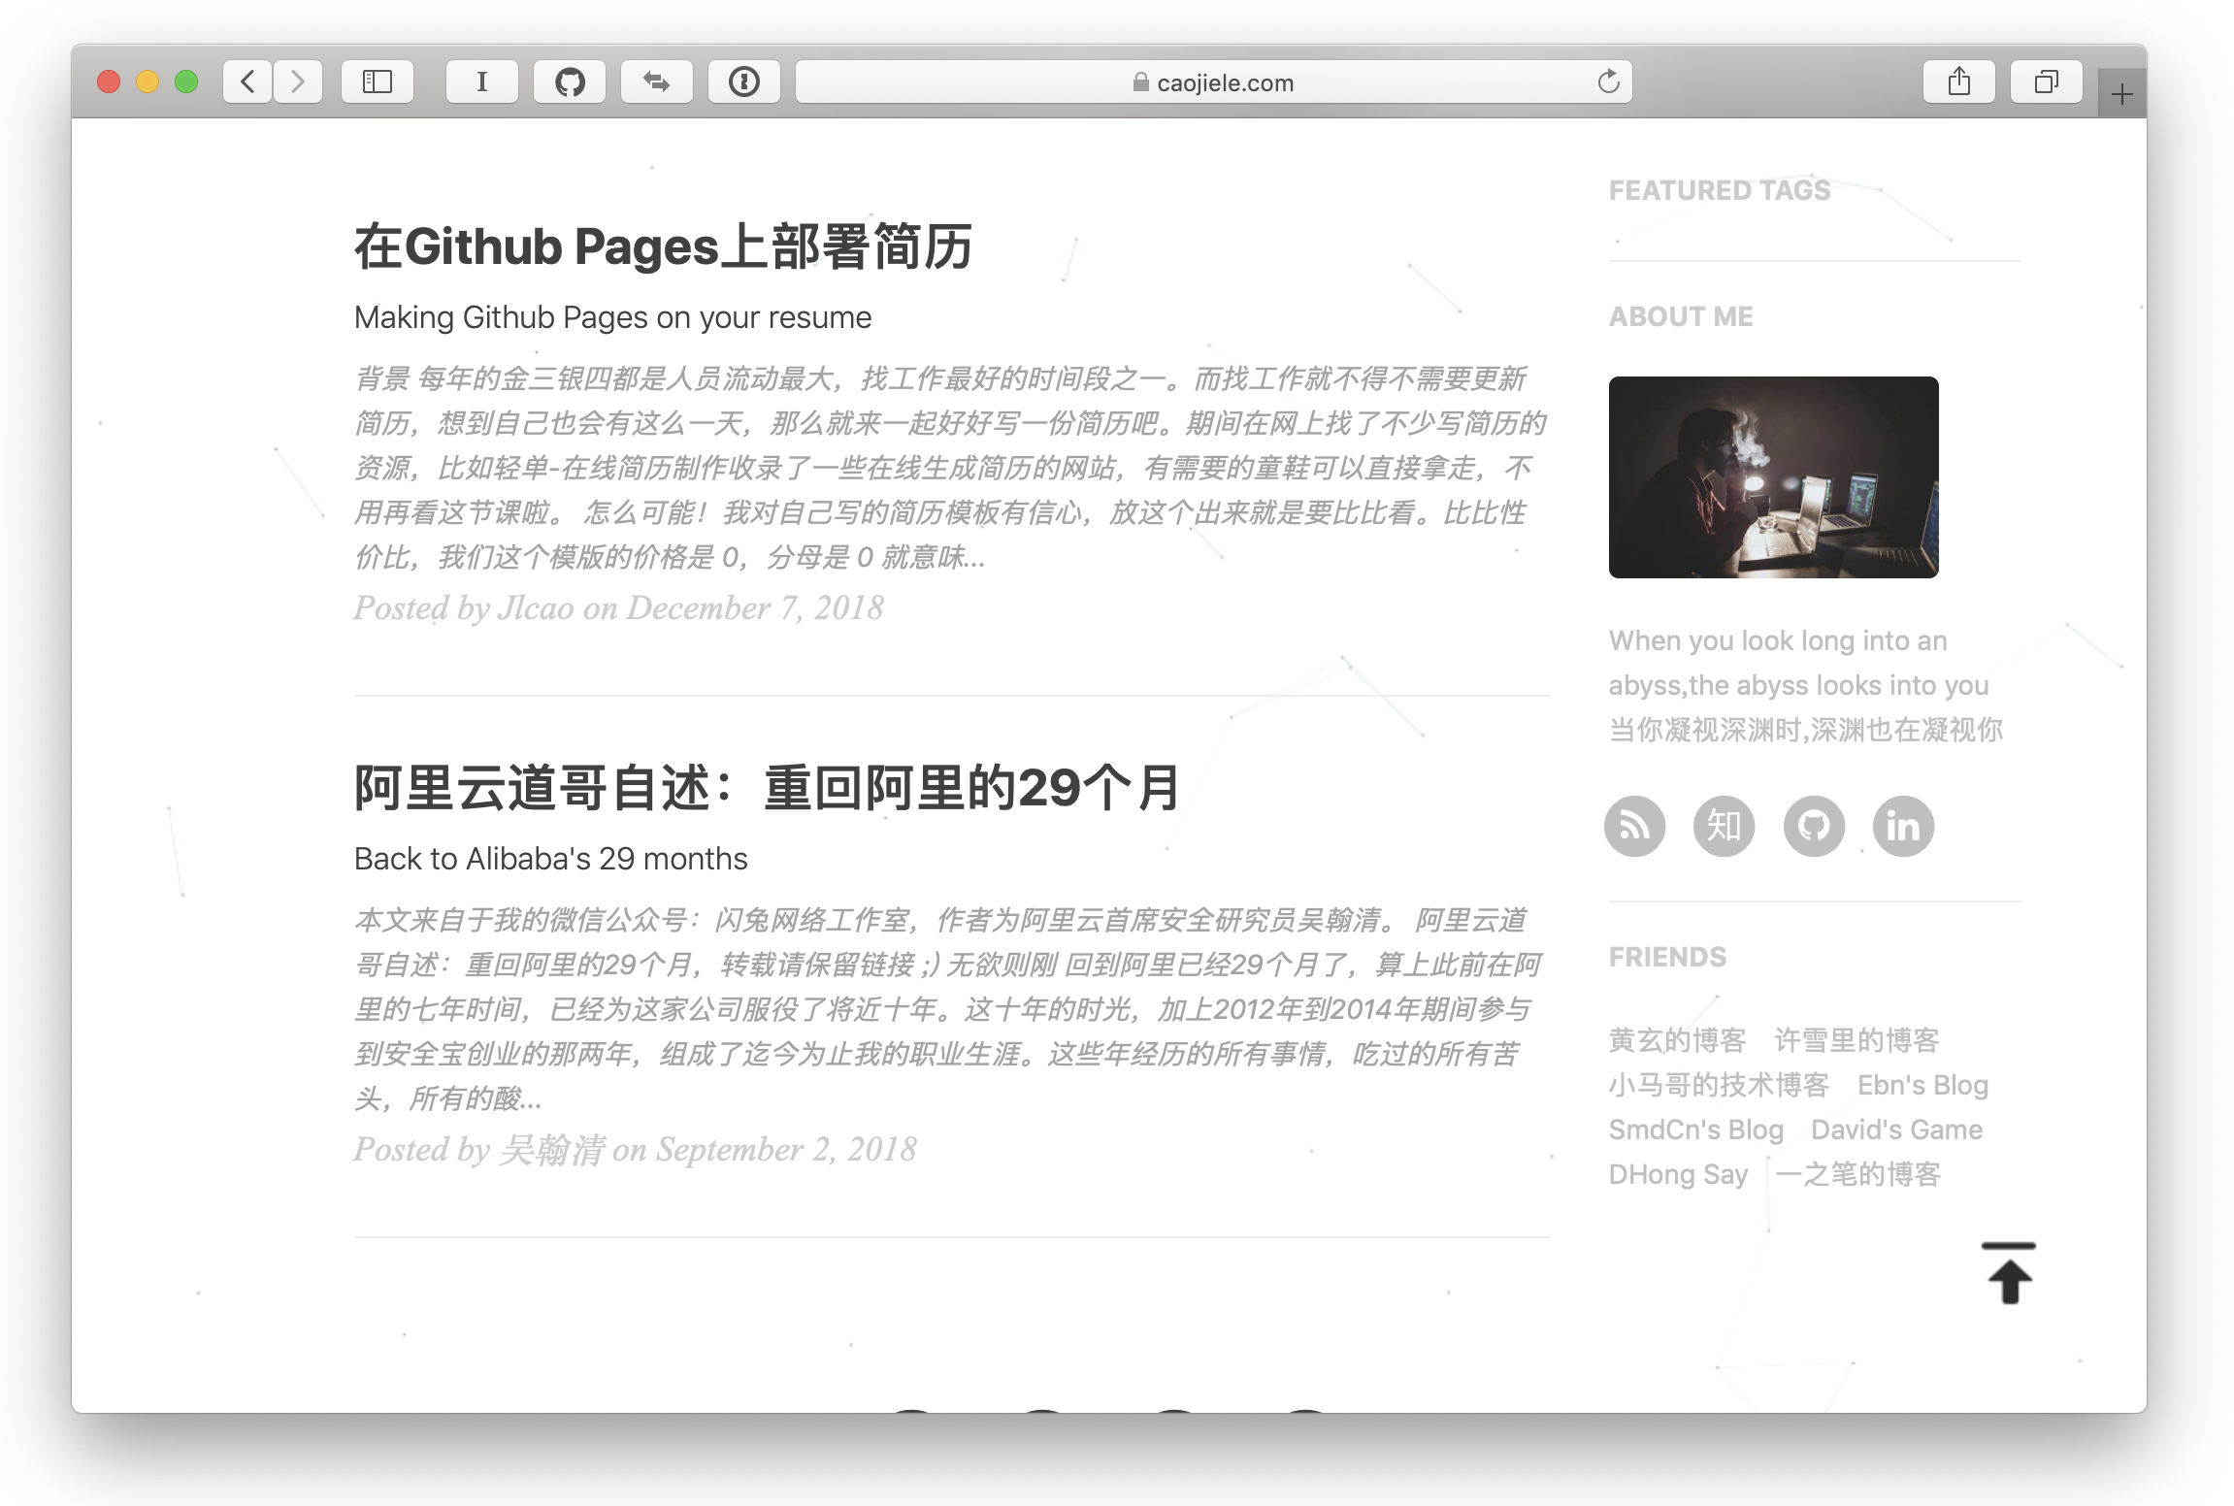Image resolution: width=2234 pixels, height=1506 pixels.
Task: Click the forward navigation arrow
Action: (x=298, y=82)
